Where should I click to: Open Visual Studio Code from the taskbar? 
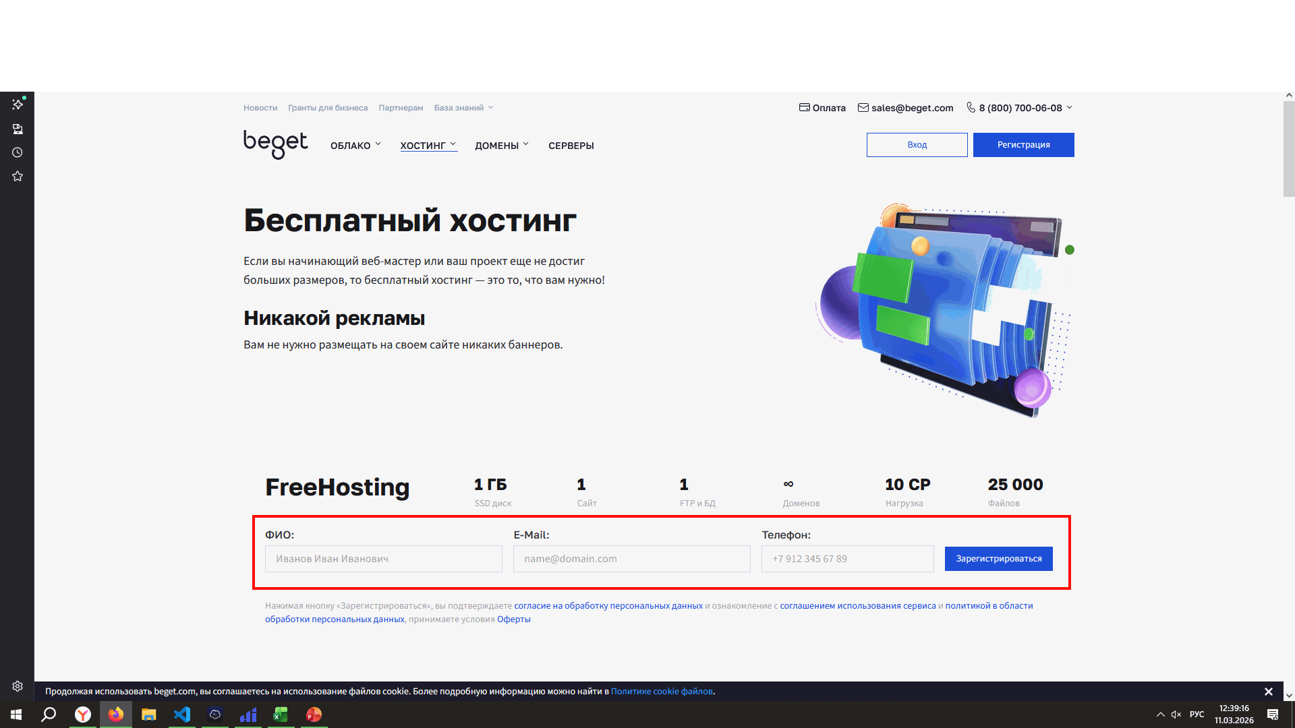tap(182, 715)
